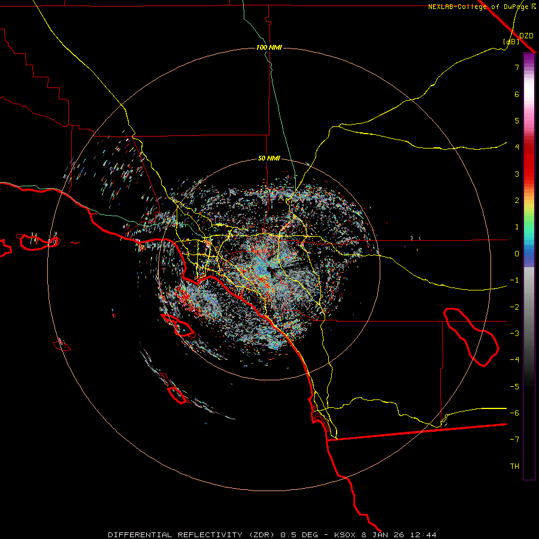Click the "0" value on the dB scale

[517, 254]
